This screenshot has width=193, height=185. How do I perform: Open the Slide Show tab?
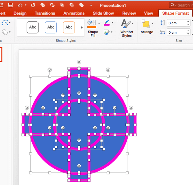click(x=104, y=13)
